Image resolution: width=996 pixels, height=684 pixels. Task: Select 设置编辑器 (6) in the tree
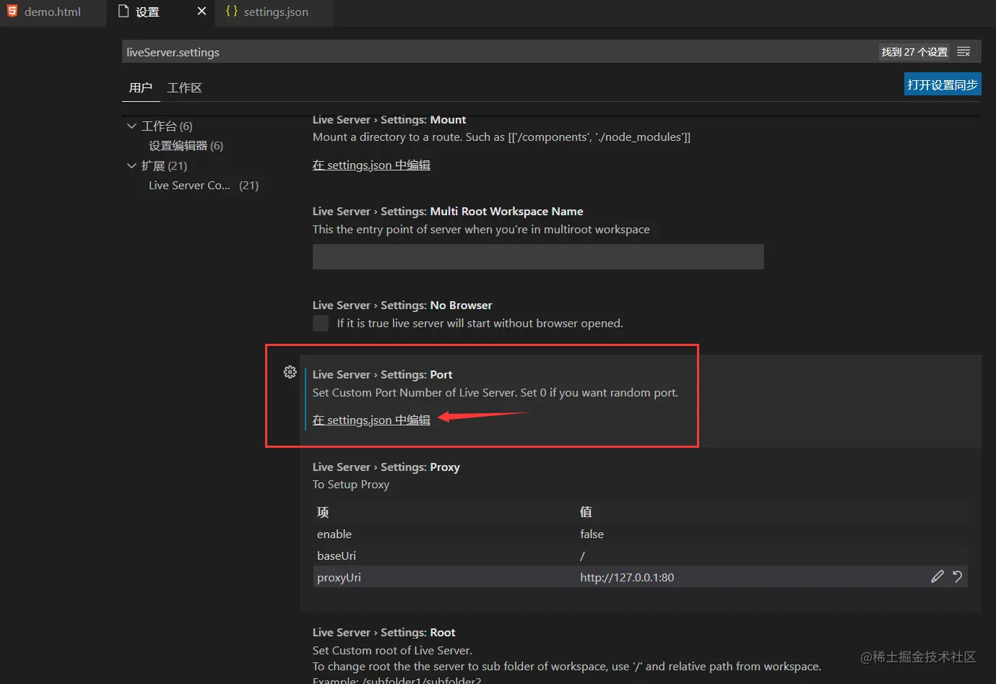(x=186, y=145)
